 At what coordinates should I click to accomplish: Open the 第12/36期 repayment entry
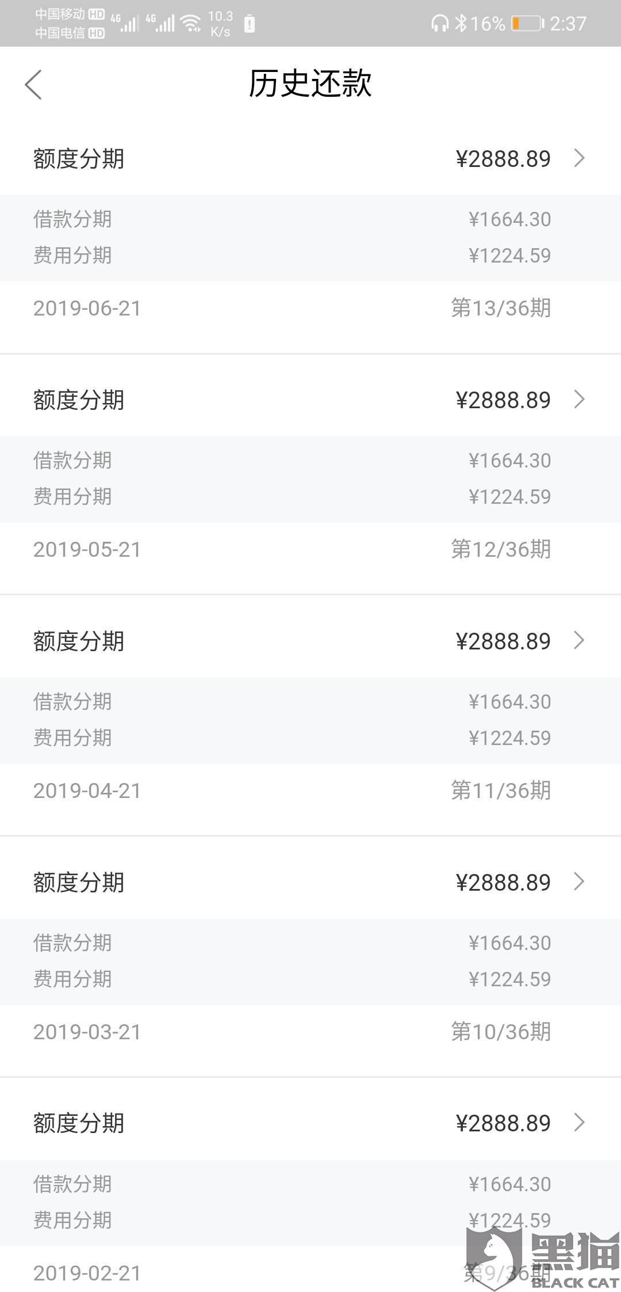tap(501, 549)
